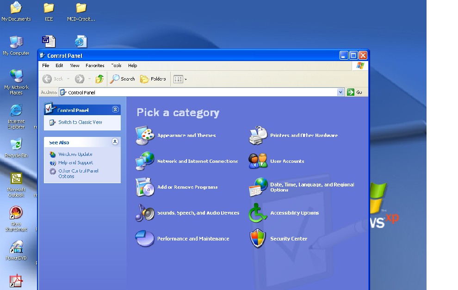Click the Appearance and Themes text link
The image size is (458, 290).
(x=186, y=136)
